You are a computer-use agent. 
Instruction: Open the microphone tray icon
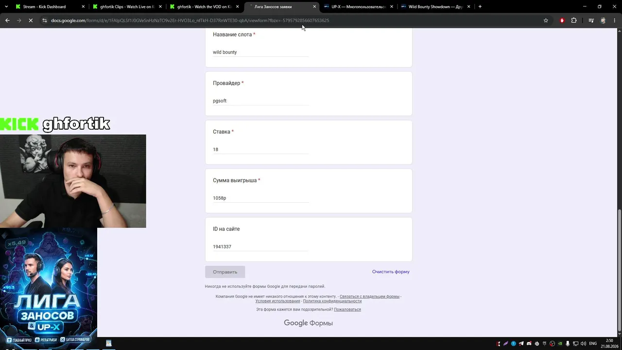pos(568,344)
